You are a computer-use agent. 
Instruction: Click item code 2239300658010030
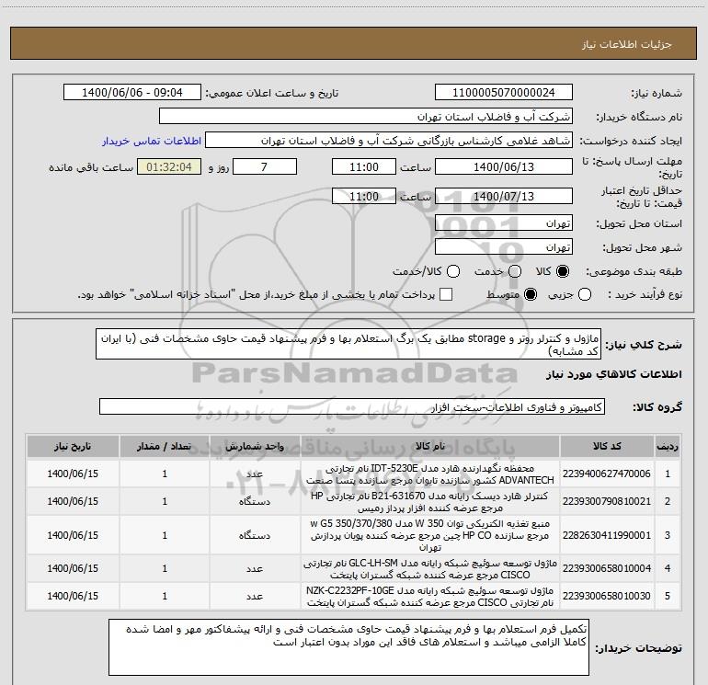[607, 596]
